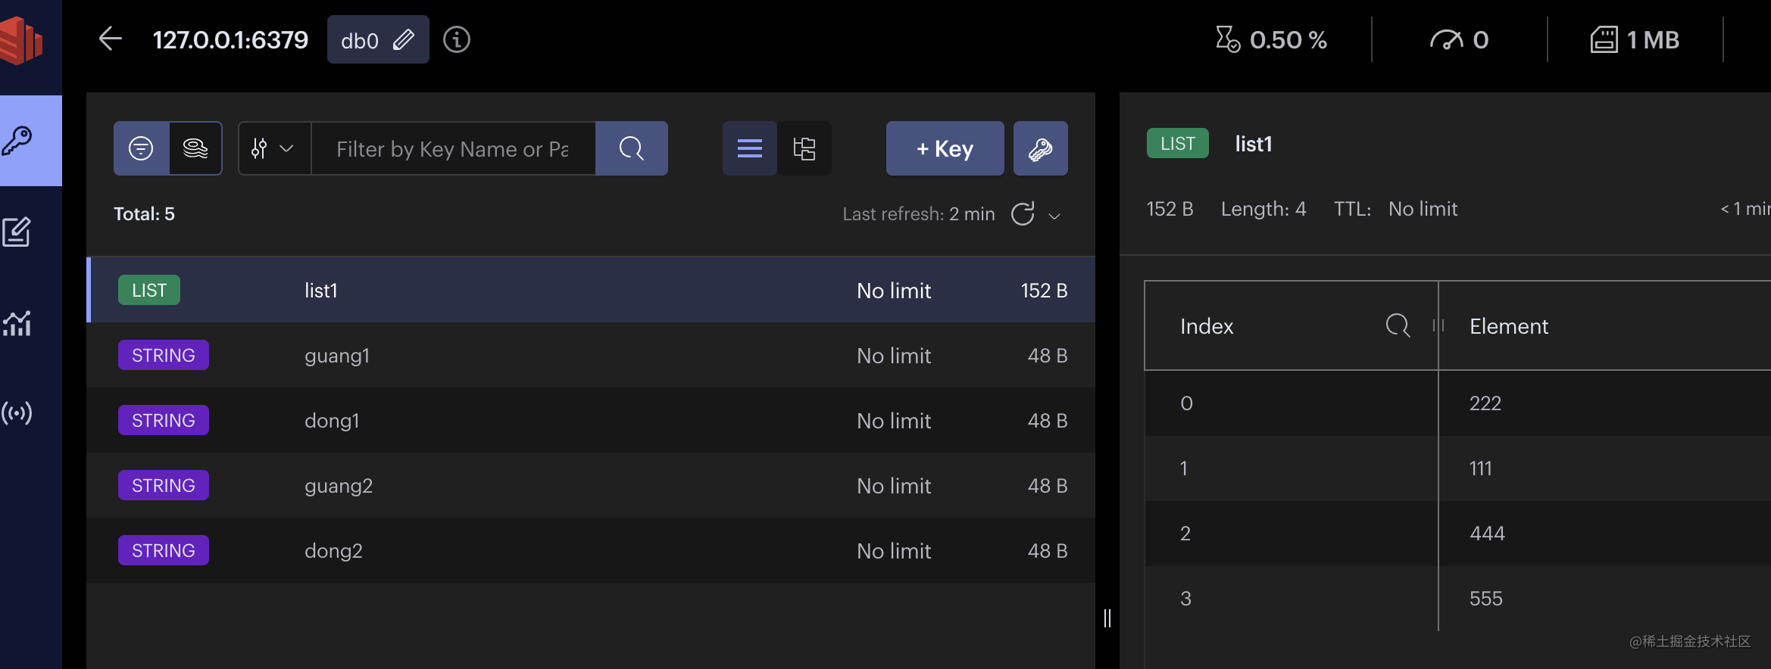The height and width of the screenshot is (669, 1771).
Task: Edit the db0 database alias
Action: click(x=404, y=40)
